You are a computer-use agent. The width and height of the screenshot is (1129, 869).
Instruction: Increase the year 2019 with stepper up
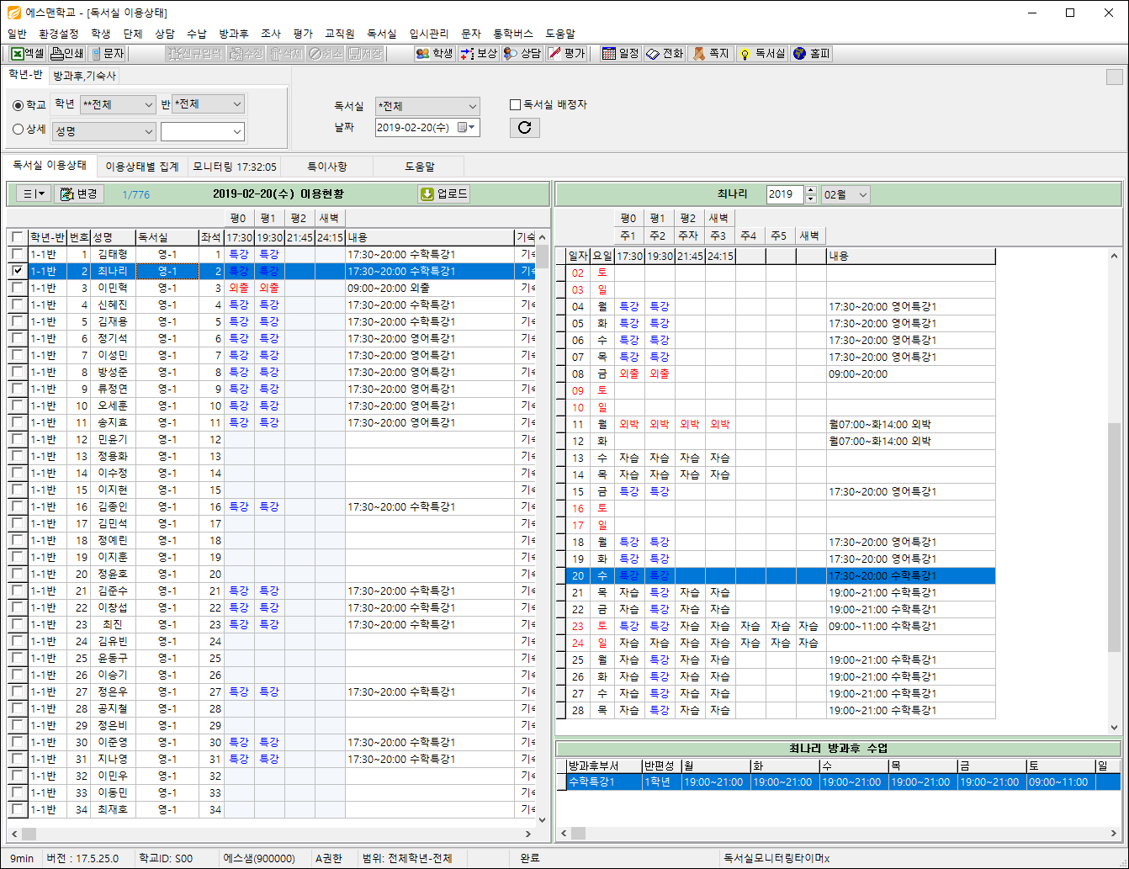click(811, 190)
